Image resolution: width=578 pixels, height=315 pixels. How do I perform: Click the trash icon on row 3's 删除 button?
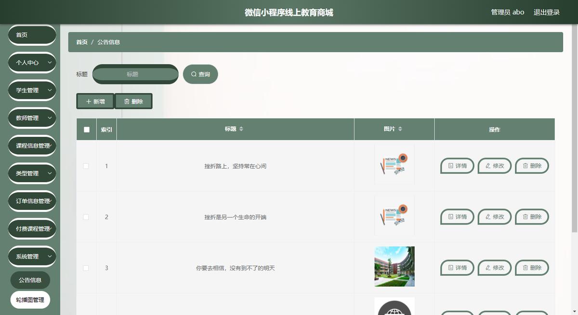point(525,268)
